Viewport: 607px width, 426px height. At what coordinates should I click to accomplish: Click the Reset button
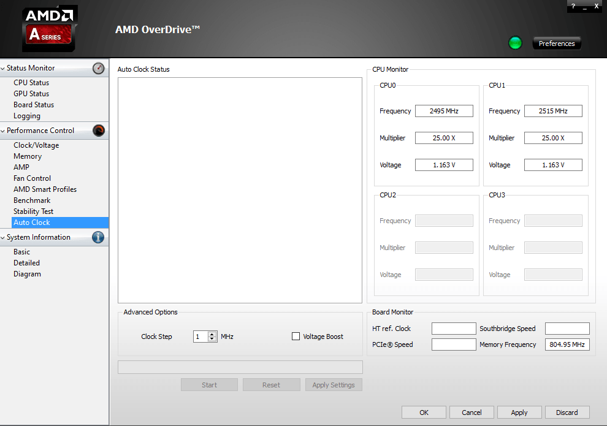(x=271, y=385)
